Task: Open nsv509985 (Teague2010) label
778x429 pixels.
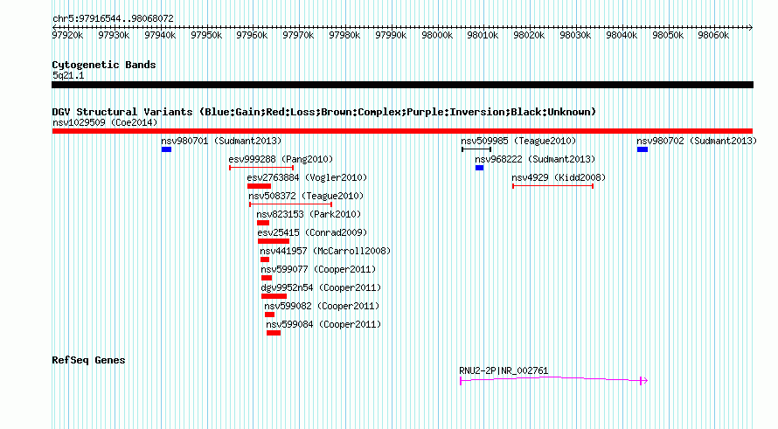Action: [518, 141]
